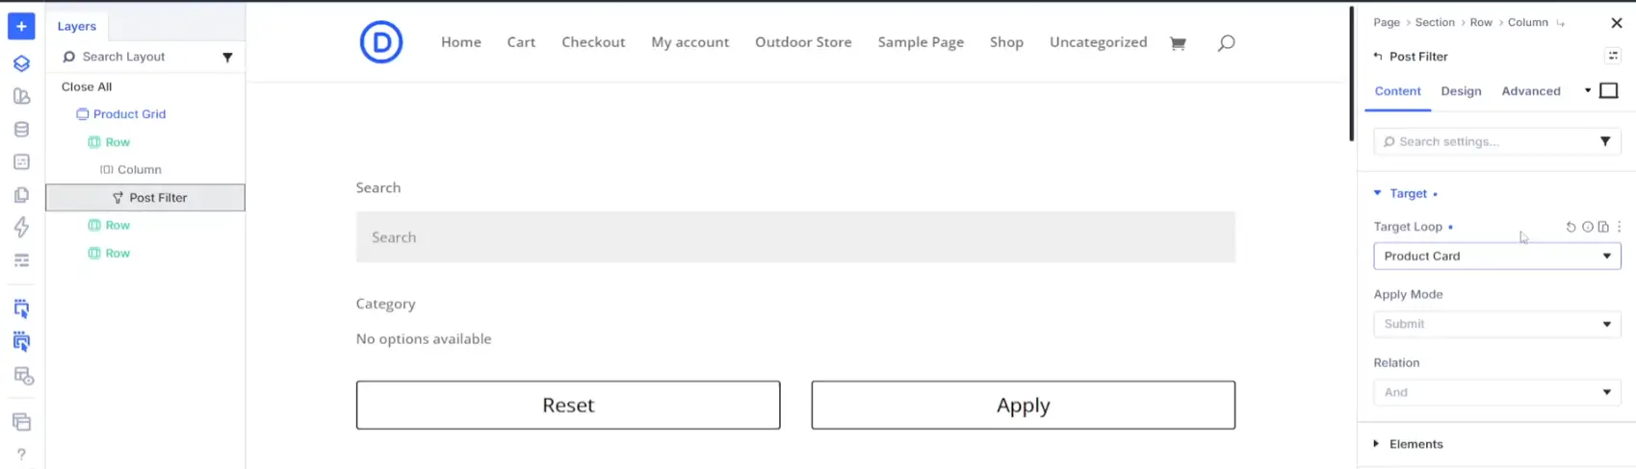
Task: Click the shopping cart icon in header
Action: coord(1178,43)
